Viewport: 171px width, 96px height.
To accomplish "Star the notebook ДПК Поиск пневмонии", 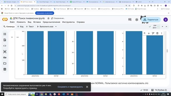I will [x=48, y=18].
